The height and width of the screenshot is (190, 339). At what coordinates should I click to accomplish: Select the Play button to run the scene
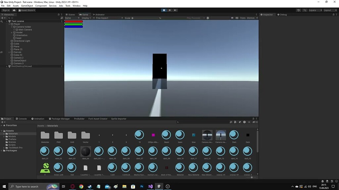pos(164,10)
